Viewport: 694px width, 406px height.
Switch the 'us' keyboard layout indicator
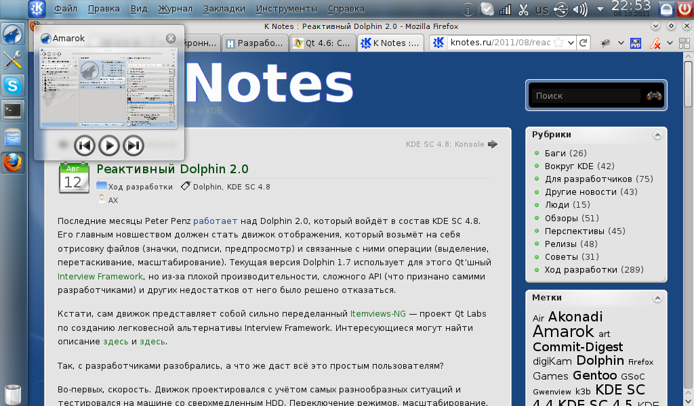[542, 9]
